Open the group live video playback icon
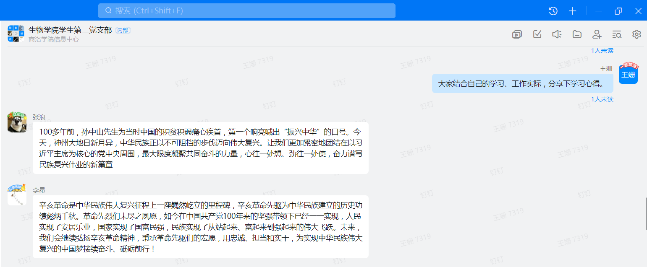The image size is (647, 267). pyautogui.click(x=517, y=34)
